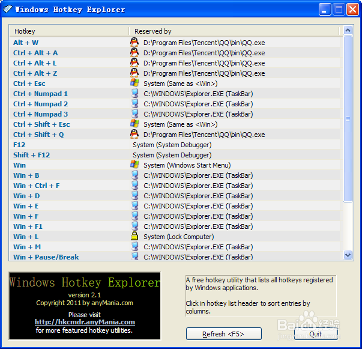Select the Ctrl + Esc hotkey entry
This screenshot has height=349, width=362.
pos(29,83)
